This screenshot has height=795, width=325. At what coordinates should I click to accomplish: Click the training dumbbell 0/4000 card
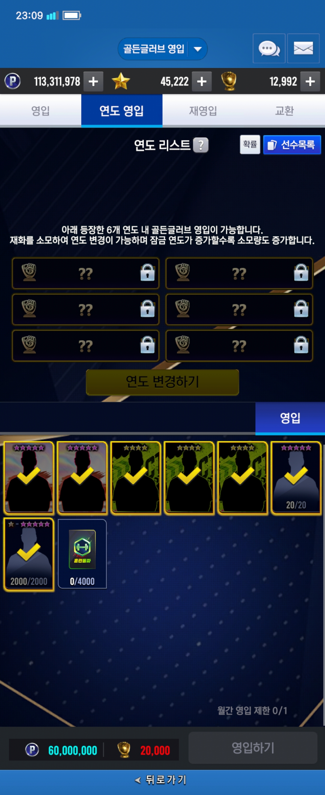click(x=82, y=554)
